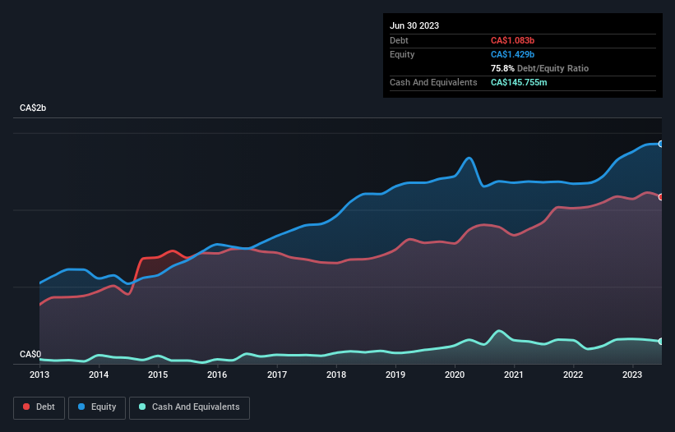
Task: Toggle the Cash And Equivalents legend button
Action: pos(189,407)
